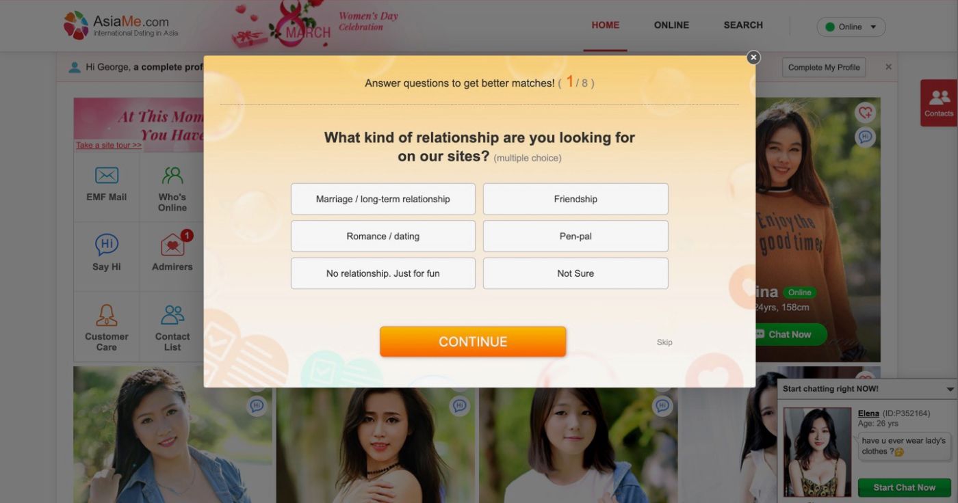Switch to the ONLINE tab

(x=671, y=25)
